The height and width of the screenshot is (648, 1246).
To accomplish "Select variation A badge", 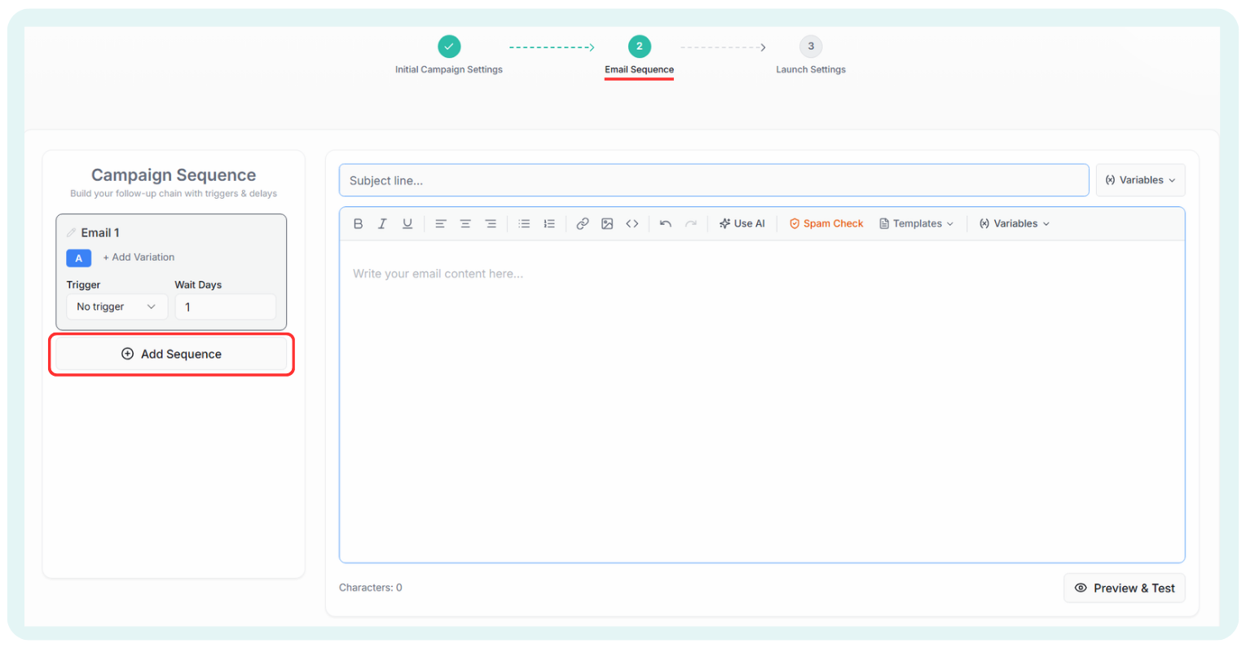I will coord(78,258).
